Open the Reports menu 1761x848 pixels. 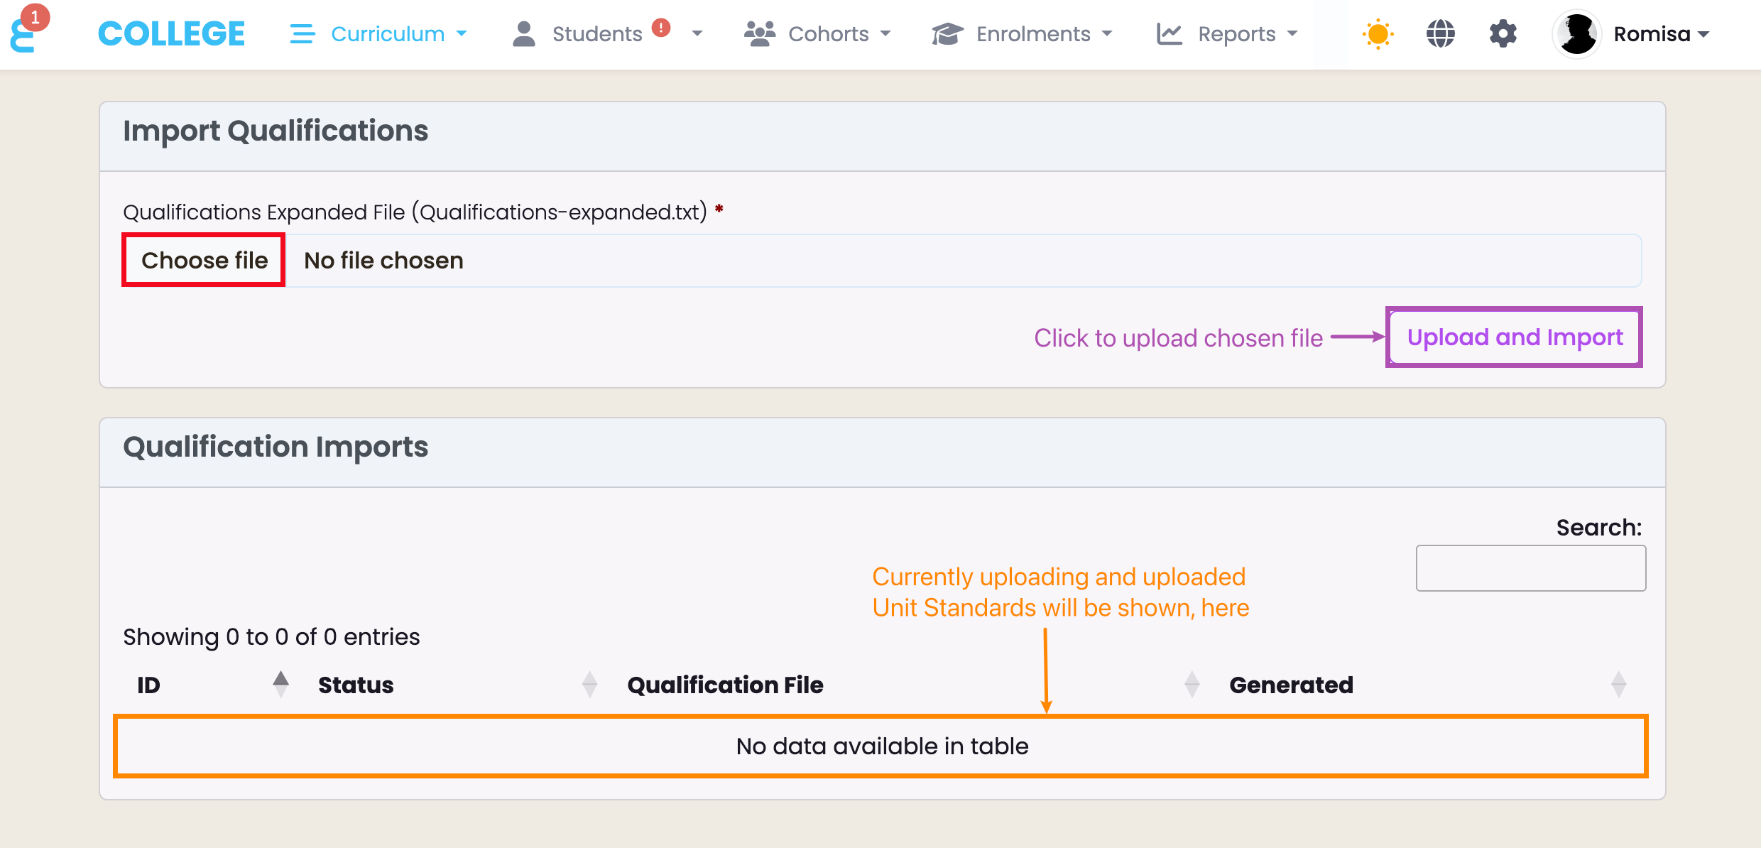[x=1236, y=34]
